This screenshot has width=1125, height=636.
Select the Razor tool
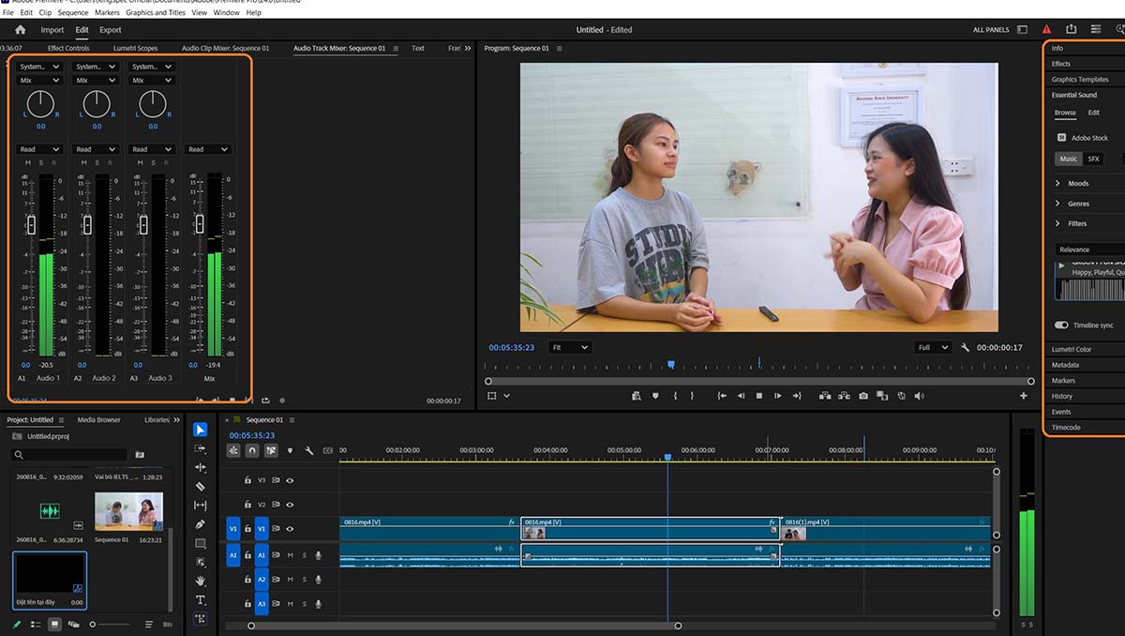201,487
